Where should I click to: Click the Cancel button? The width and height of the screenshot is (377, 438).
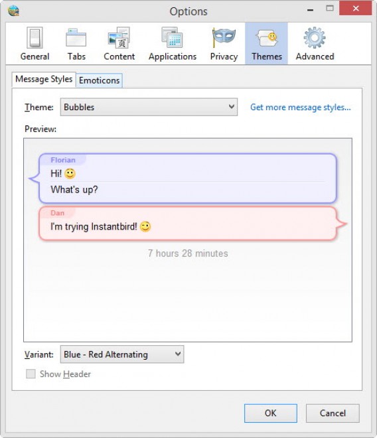(333, 413)
